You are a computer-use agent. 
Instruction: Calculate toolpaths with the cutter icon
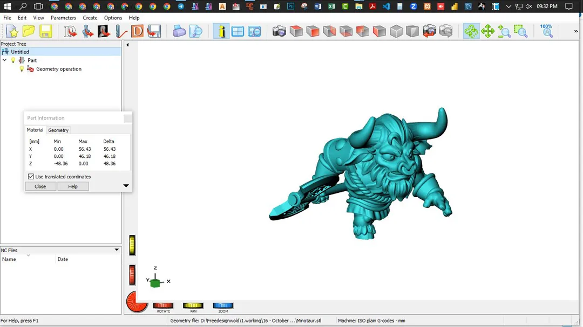pyautogui.click(x=121, y=32)
